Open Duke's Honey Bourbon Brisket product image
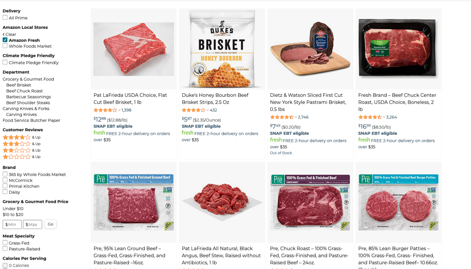The image size is (471, 269). [222, 49]
